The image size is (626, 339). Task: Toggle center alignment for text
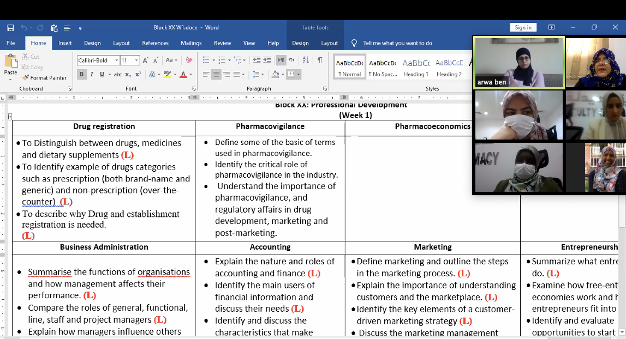217,75
